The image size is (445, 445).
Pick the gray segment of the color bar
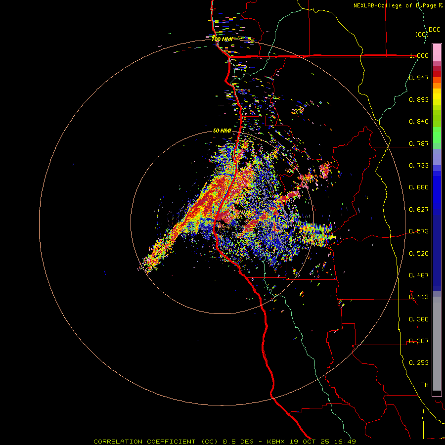tap(437, 344)
